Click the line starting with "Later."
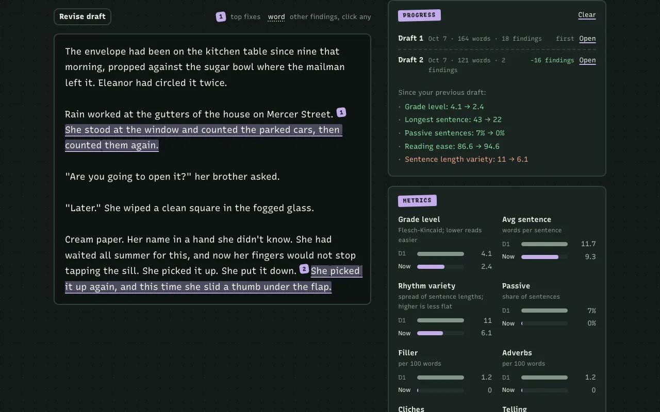 (189, 208)
